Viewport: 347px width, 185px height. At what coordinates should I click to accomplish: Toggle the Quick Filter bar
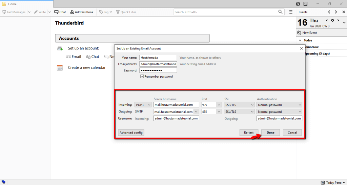click(126, 12)
